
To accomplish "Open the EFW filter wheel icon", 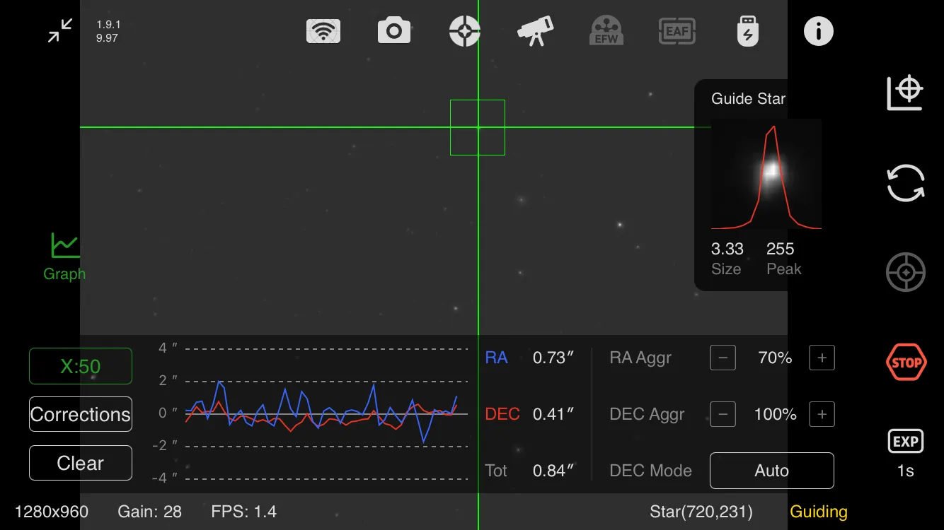I will coord(606,31).
